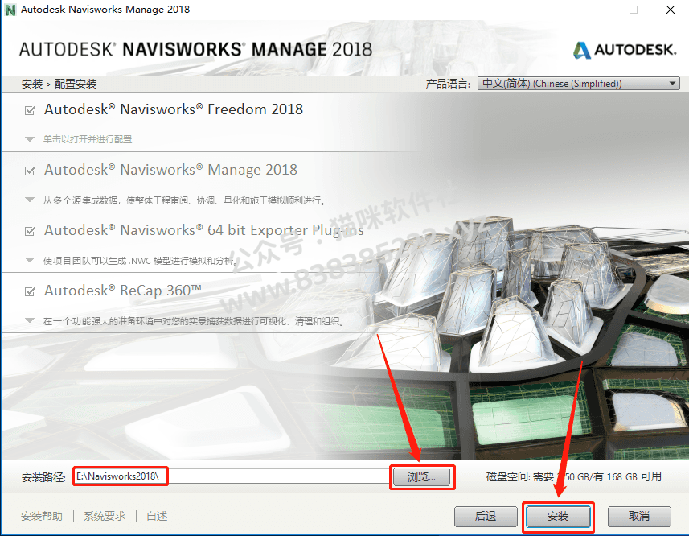Click the 磁盘空间 disk space text
The height and width of the screenshot is (536, 689).
click(574, 476)
